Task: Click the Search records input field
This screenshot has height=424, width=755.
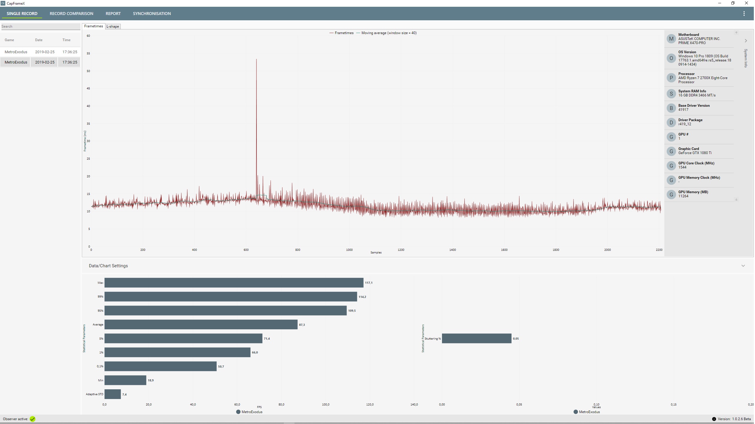Action: click(40, 26)
